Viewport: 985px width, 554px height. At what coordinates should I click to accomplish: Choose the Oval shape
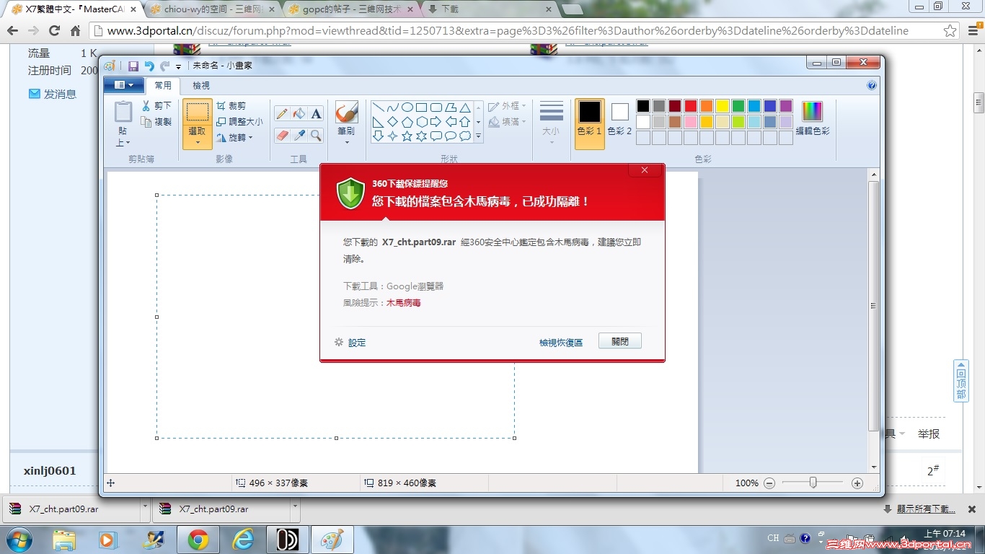[407, 107]
